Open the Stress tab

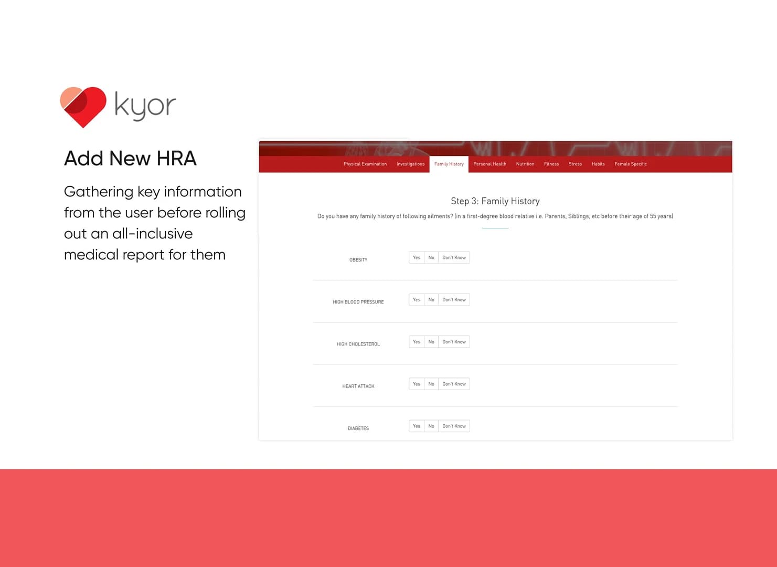point(575,164)
